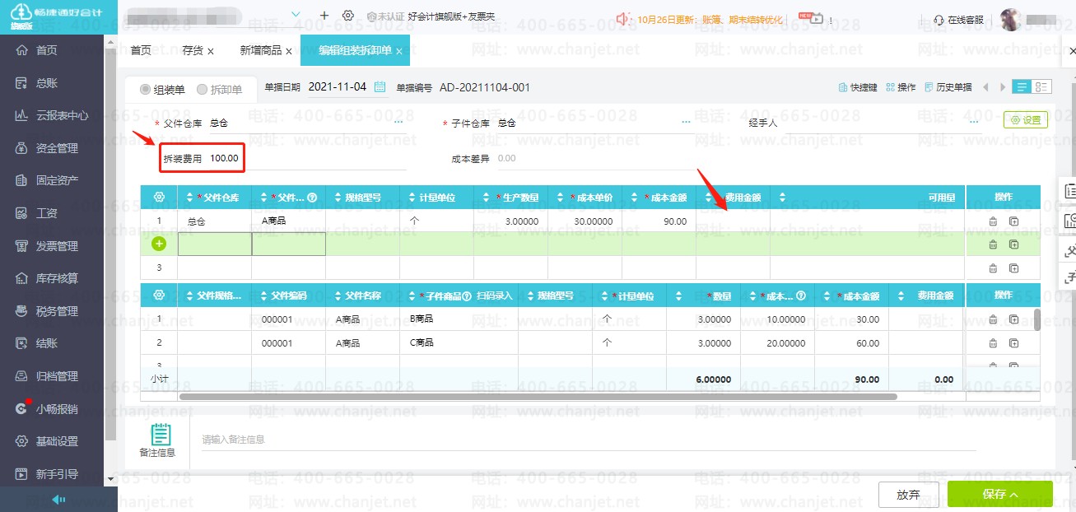The image size is (1076, 512).
Task: Delete row 1 of parent items table
Action: 993,221
